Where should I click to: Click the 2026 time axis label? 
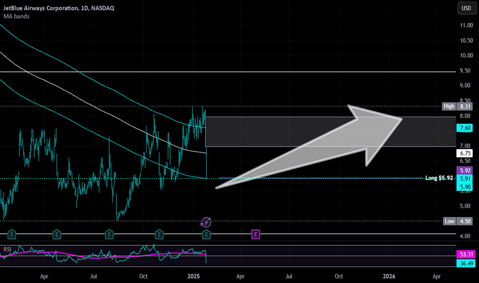click(389, 276)
